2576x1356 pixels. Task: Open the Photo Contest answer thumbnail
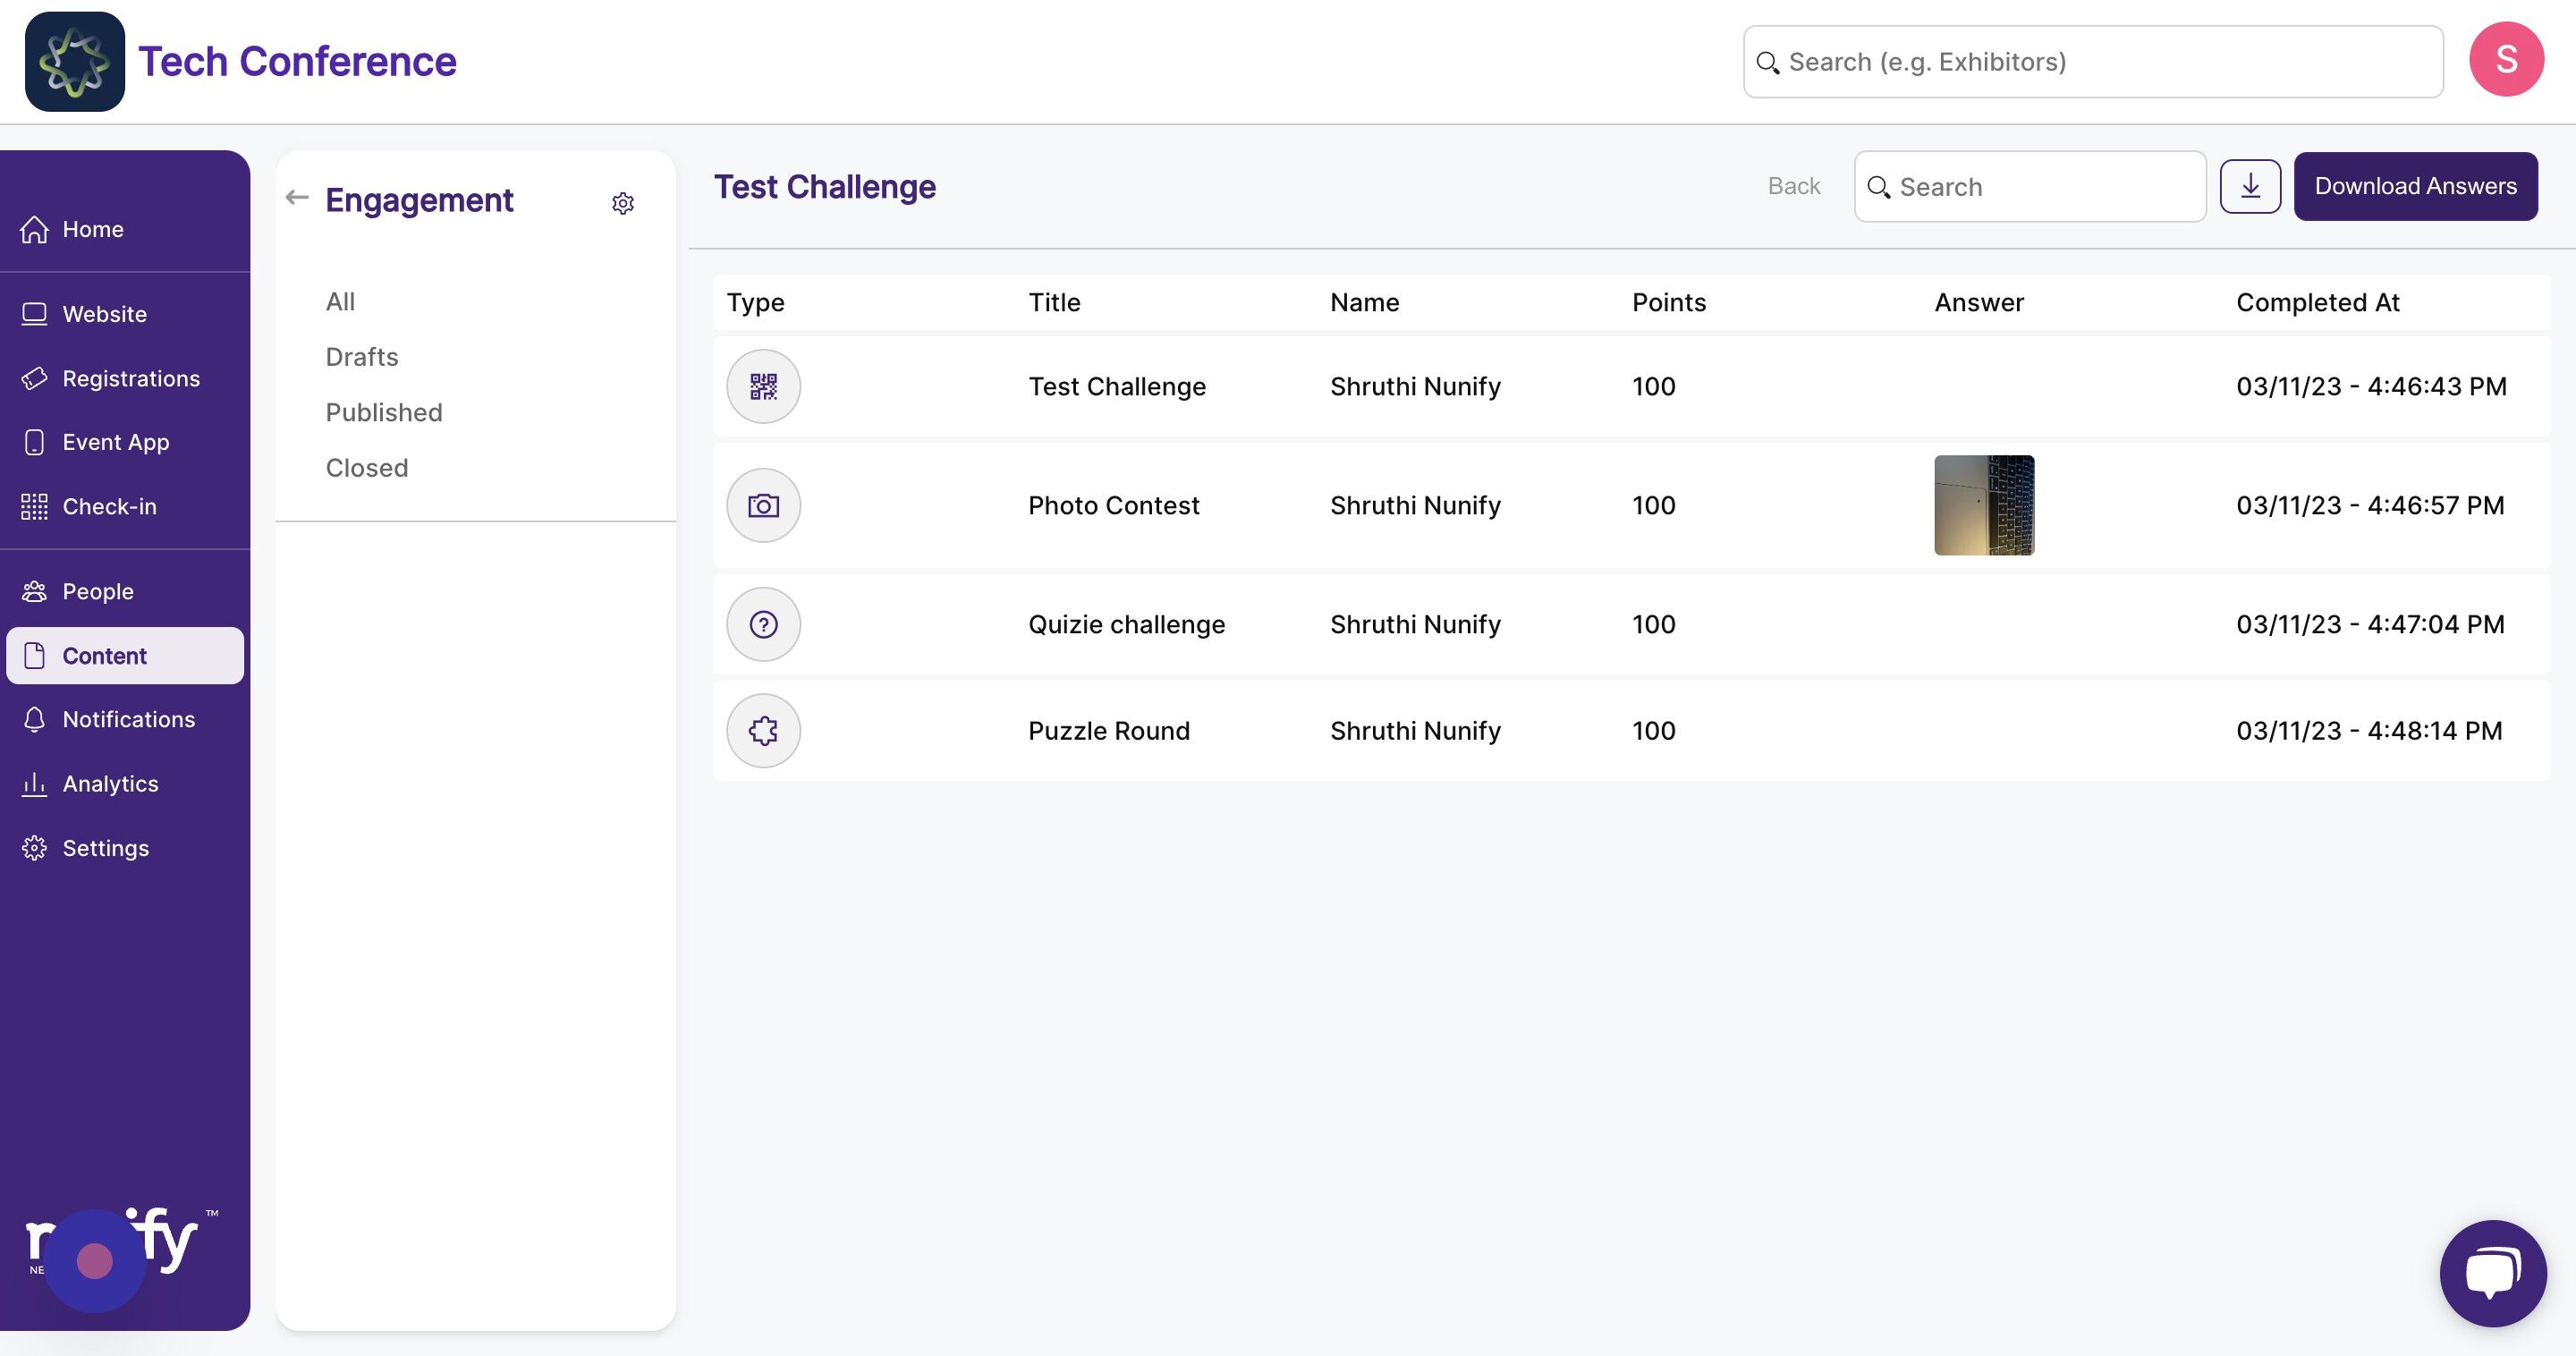1983,505
